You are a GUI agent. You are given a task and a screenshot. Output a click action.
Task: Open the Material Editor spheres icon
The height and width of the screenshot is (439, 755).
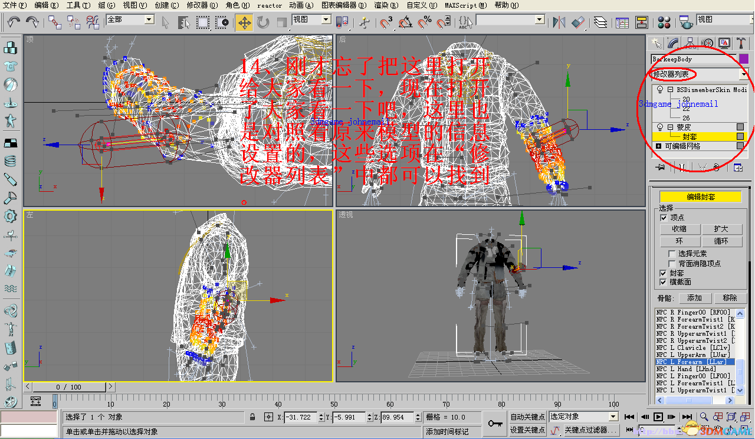tap(664, 22)
